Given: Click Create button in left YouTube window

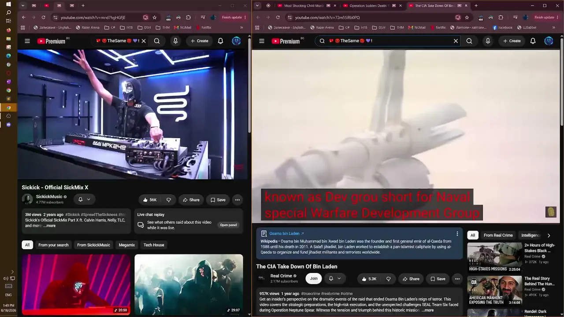Looking at the screenshot, I should [x=199, y=41].
